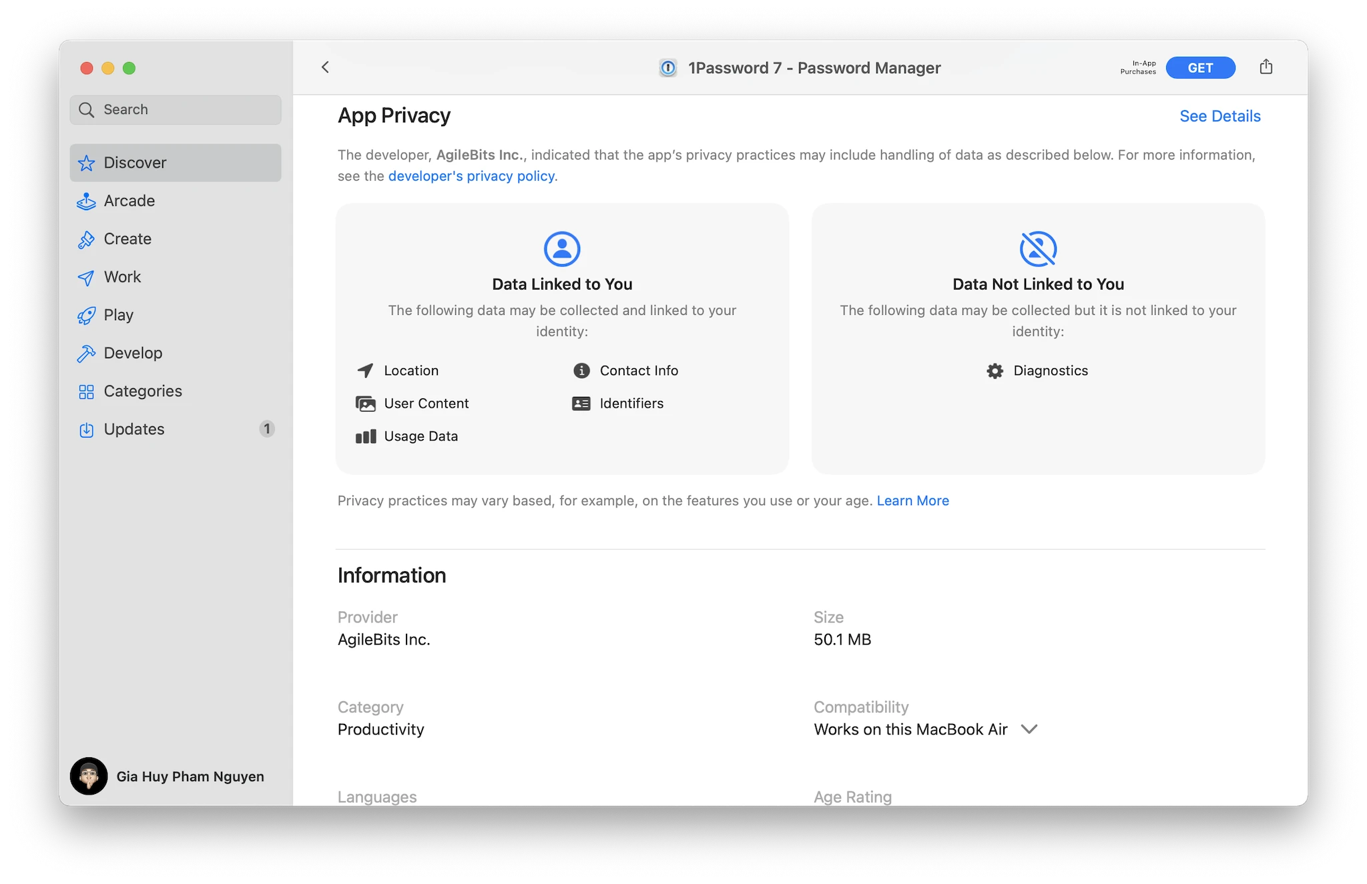This screenshot has height=884, width=1367.
Task: Click the Contact Info circle icon
Action: 581,370
